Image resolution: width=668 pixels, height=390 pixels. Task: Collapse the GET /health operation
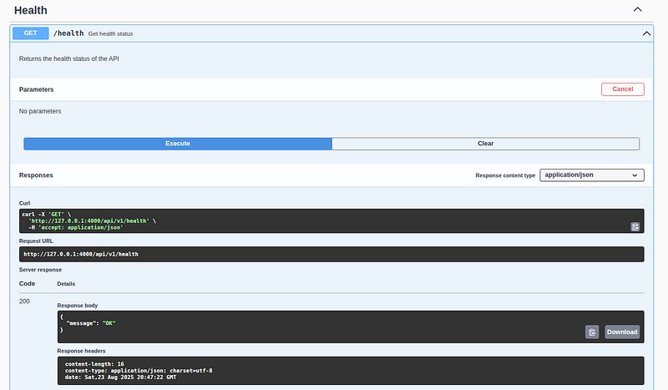646,33
